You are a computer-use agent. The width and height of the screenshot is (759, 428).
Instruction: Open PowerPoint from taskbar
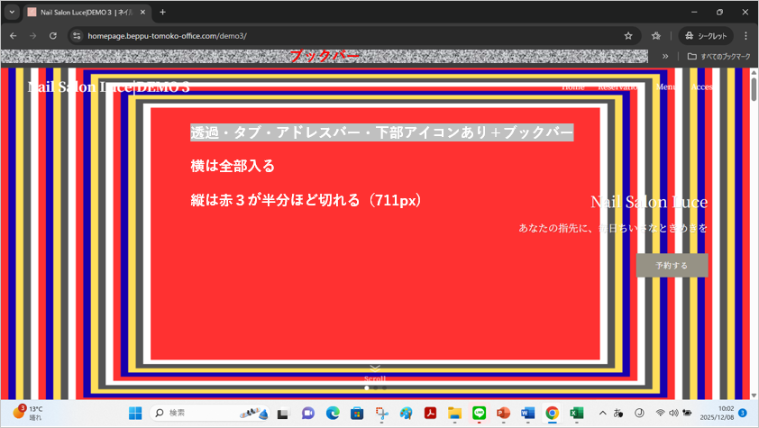coord(503,413)
